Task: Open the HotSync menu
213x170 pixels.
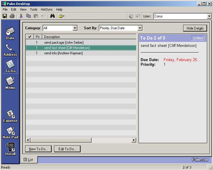Action: 47,9
